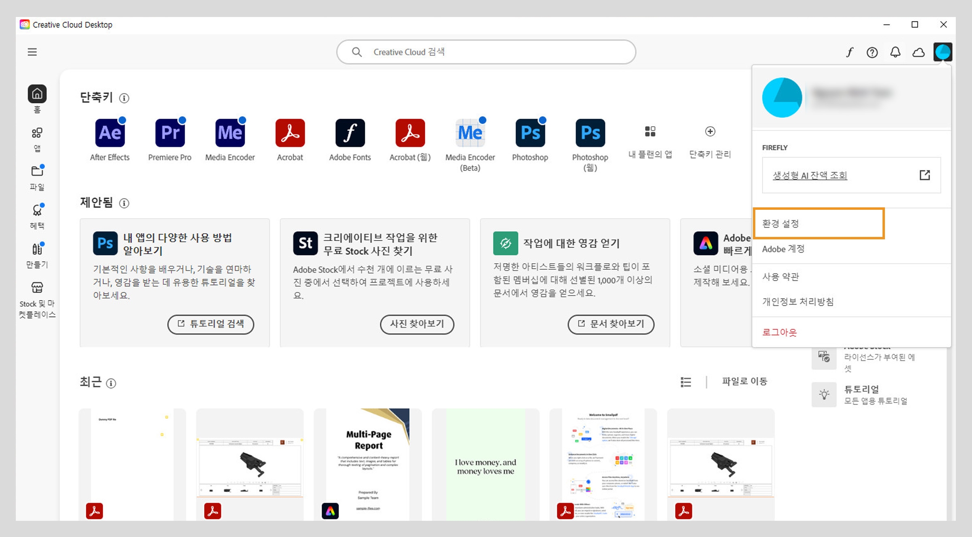
Task: Open the Photoshop app shortcut
Action: click(x=530, y=132)
